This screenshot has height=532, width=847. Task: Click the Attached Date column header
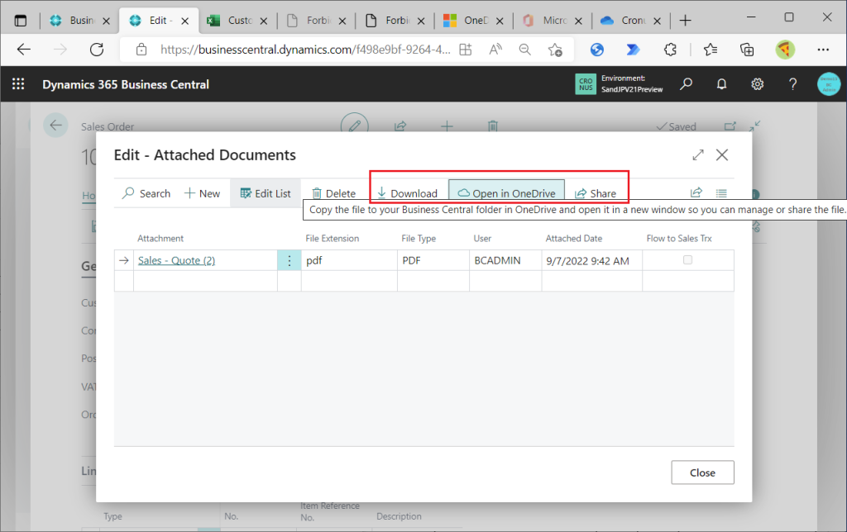point(574,239)
